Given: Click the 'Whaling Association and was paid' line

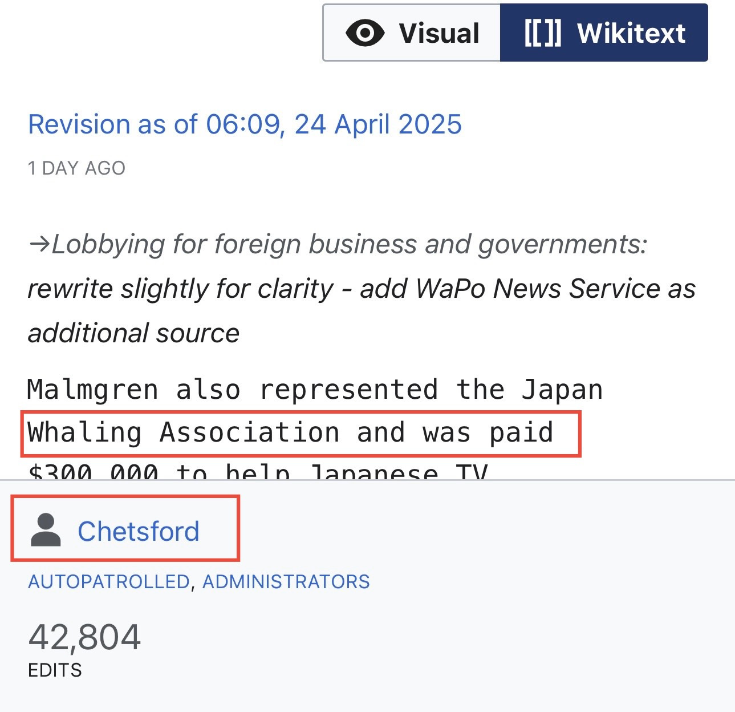Looking at the screenshot, I should (290, 432).
